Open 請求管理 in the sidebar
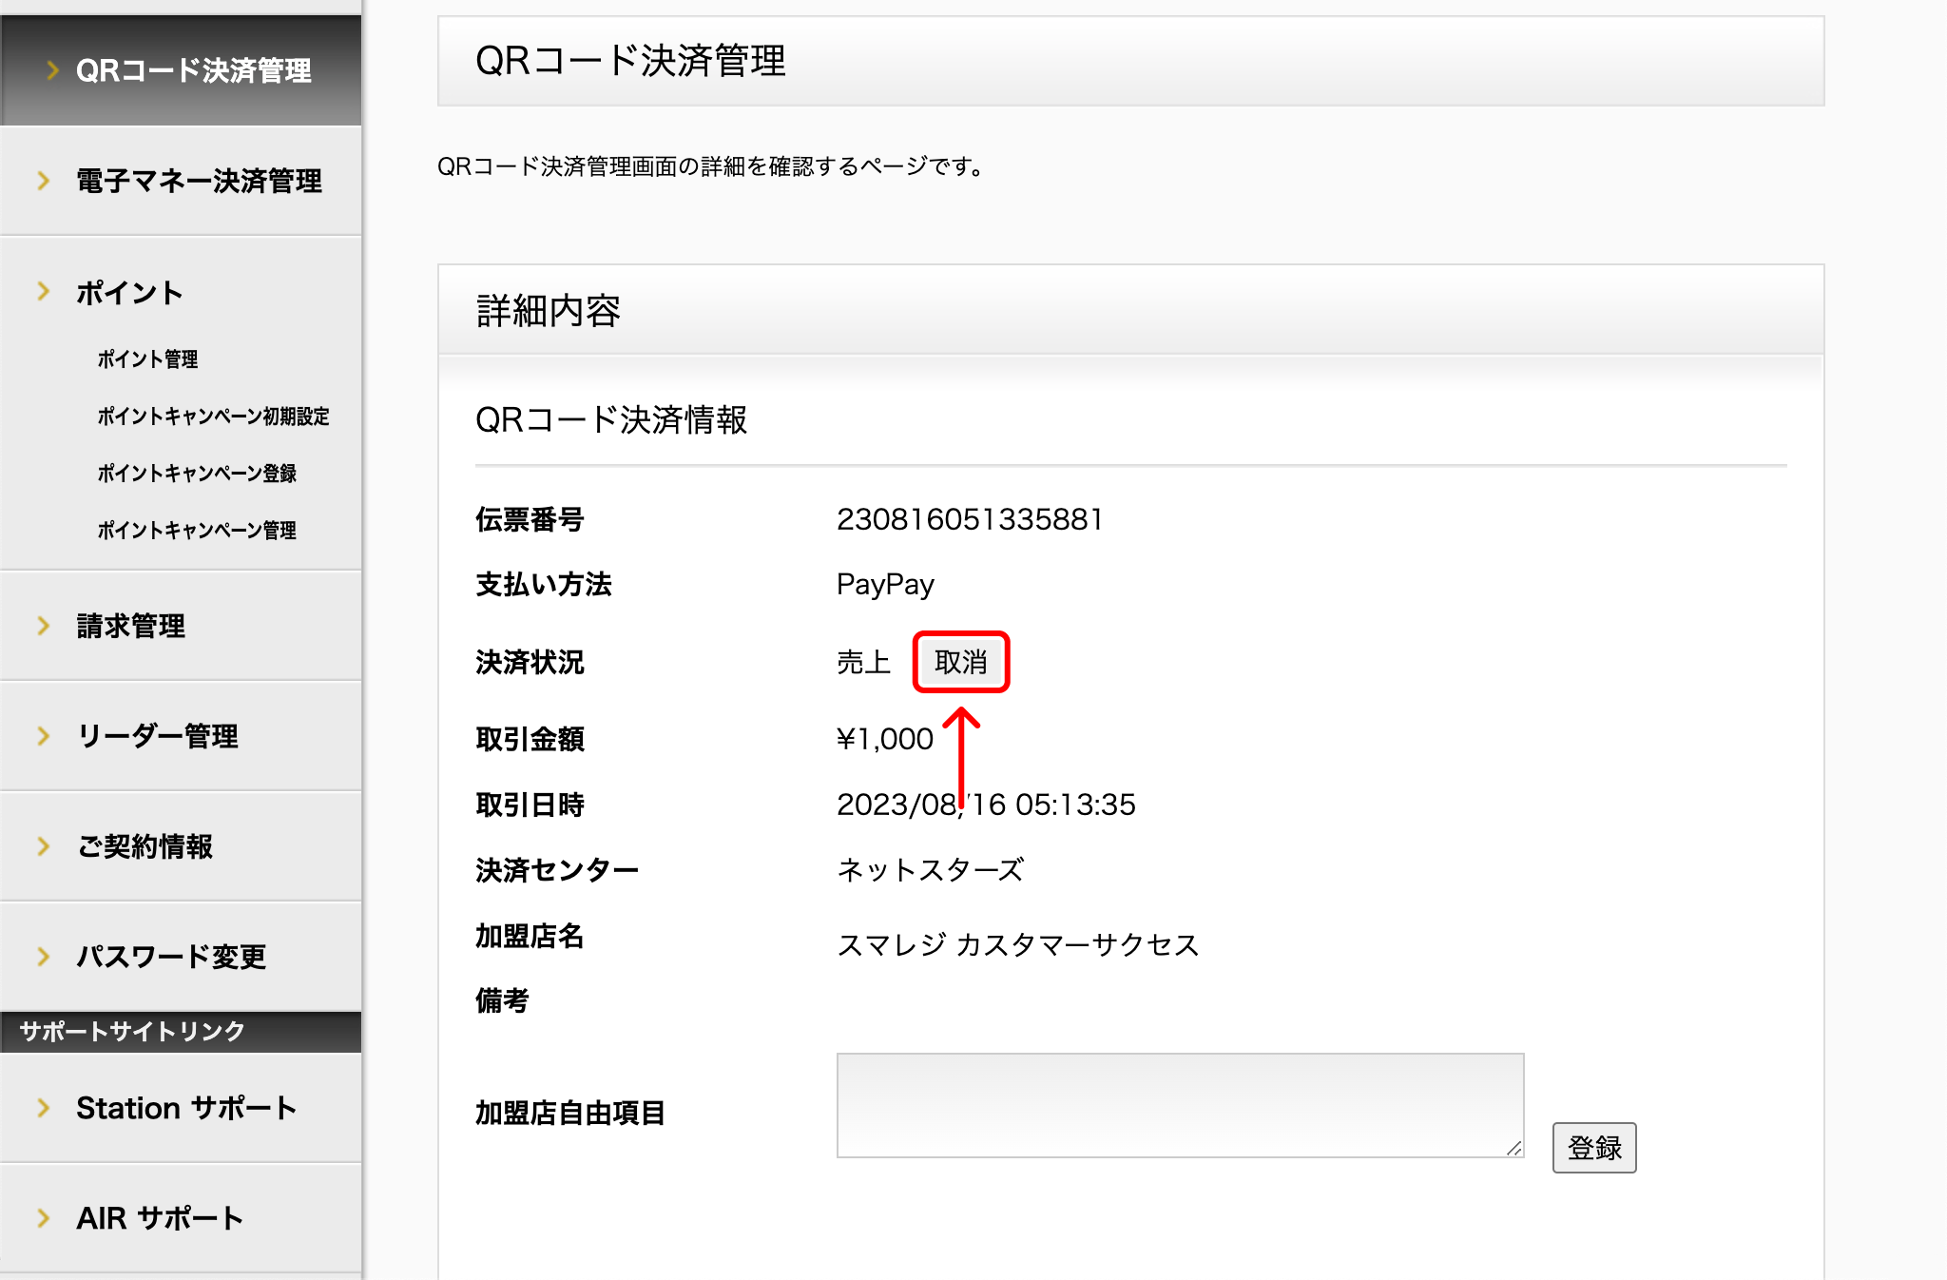 [x=181, y=626]
